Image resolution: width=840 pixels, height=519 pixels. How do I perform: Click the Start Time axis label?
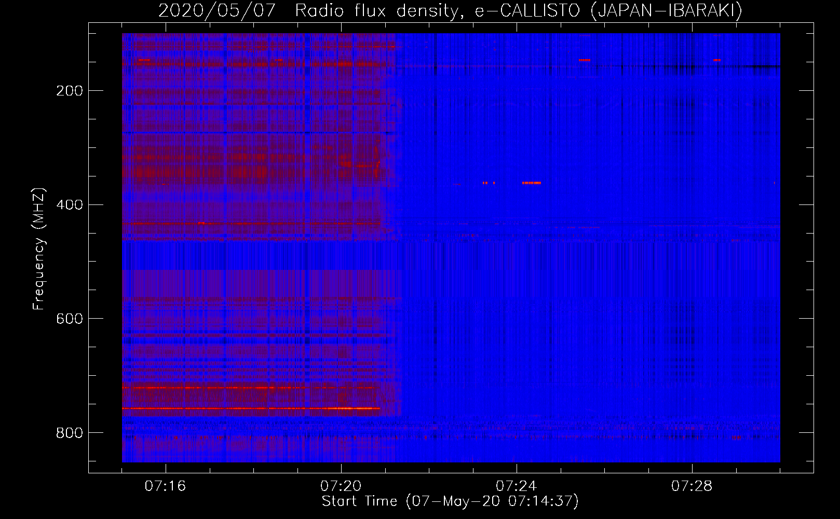(x=450, y=501)
